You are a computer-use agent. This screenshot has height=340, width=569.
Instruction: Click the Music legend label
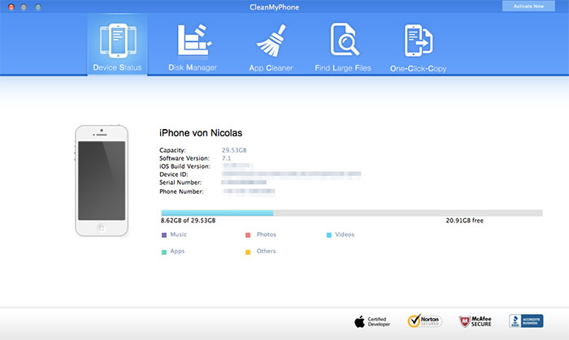tap(179, 235)
